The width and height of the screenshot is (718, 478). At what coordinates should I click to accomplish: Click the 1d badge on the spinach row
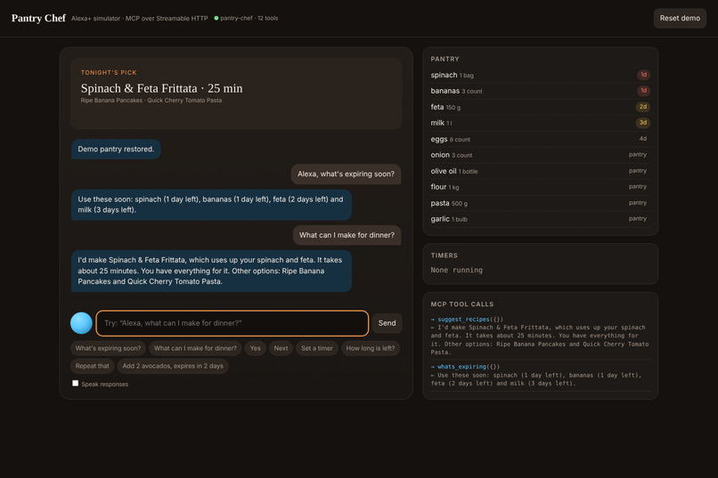pyautogui.click(x=643, y=75)
